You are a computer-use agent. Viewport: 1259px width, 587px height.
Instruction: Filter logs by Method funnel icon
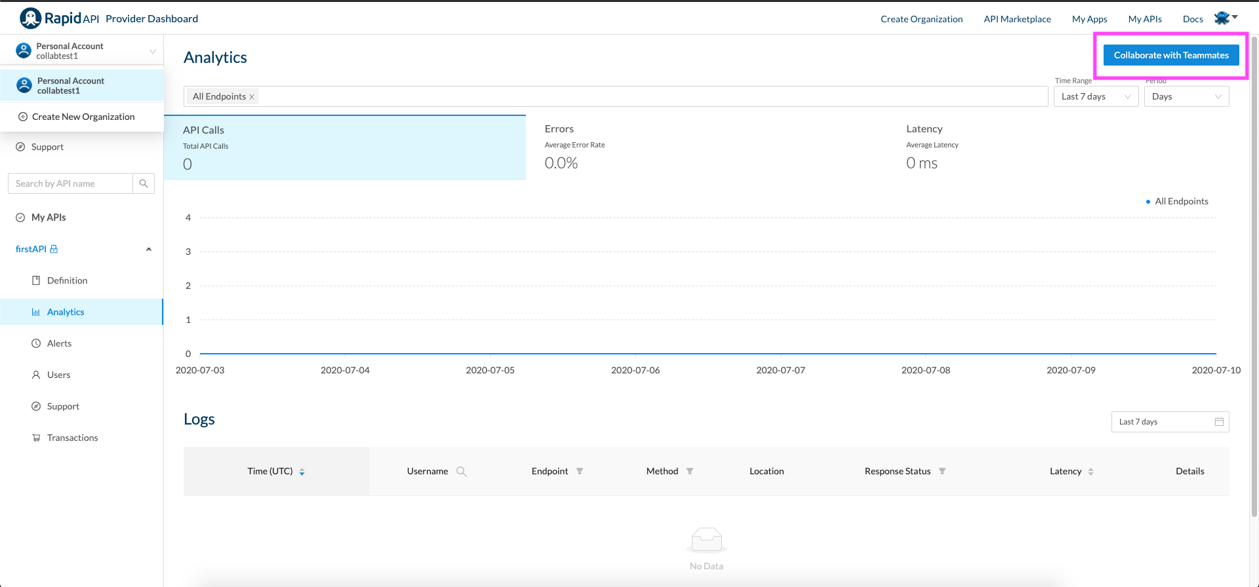tap(690, 471)
